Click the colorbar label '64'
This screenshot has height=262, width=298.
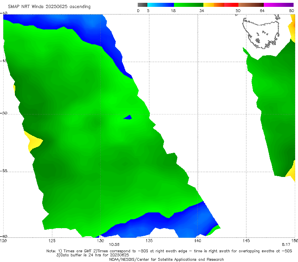[262, 10]
